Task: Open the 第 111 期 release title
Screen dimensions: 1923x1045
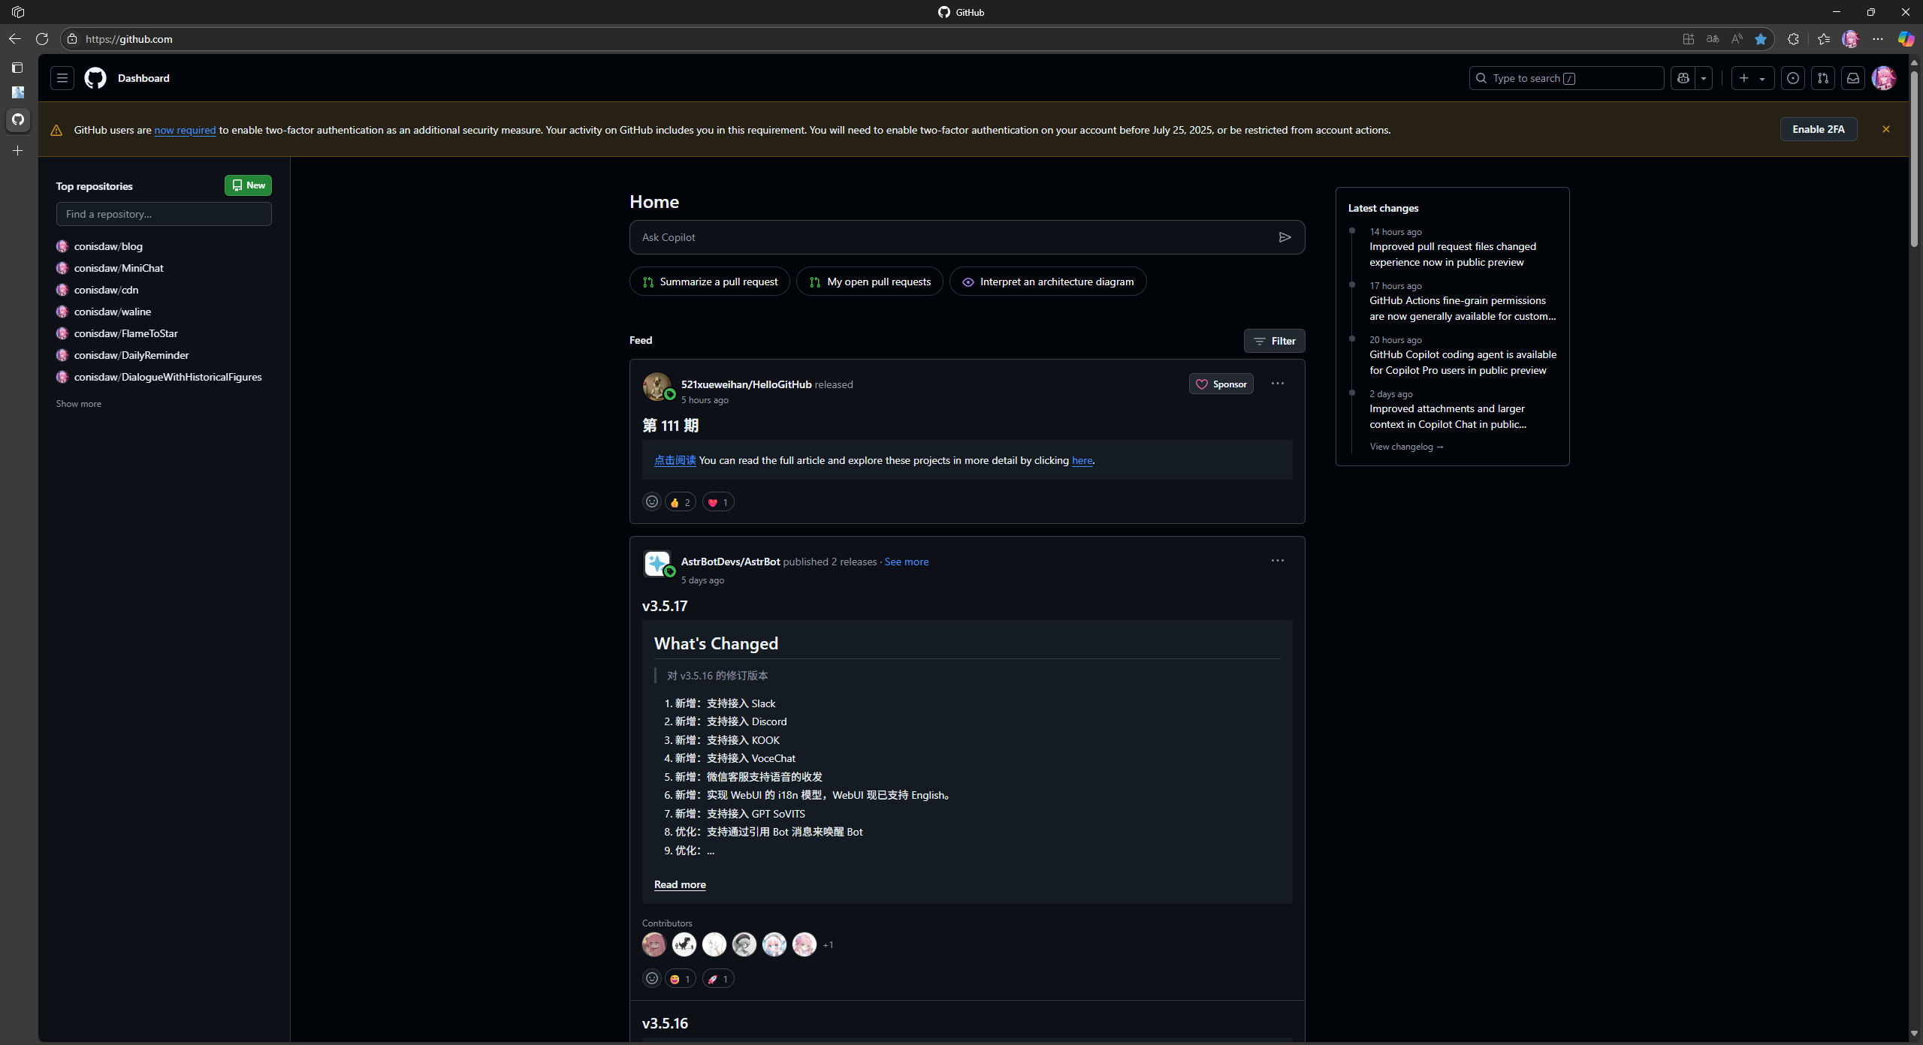Action: coord(671,426)
